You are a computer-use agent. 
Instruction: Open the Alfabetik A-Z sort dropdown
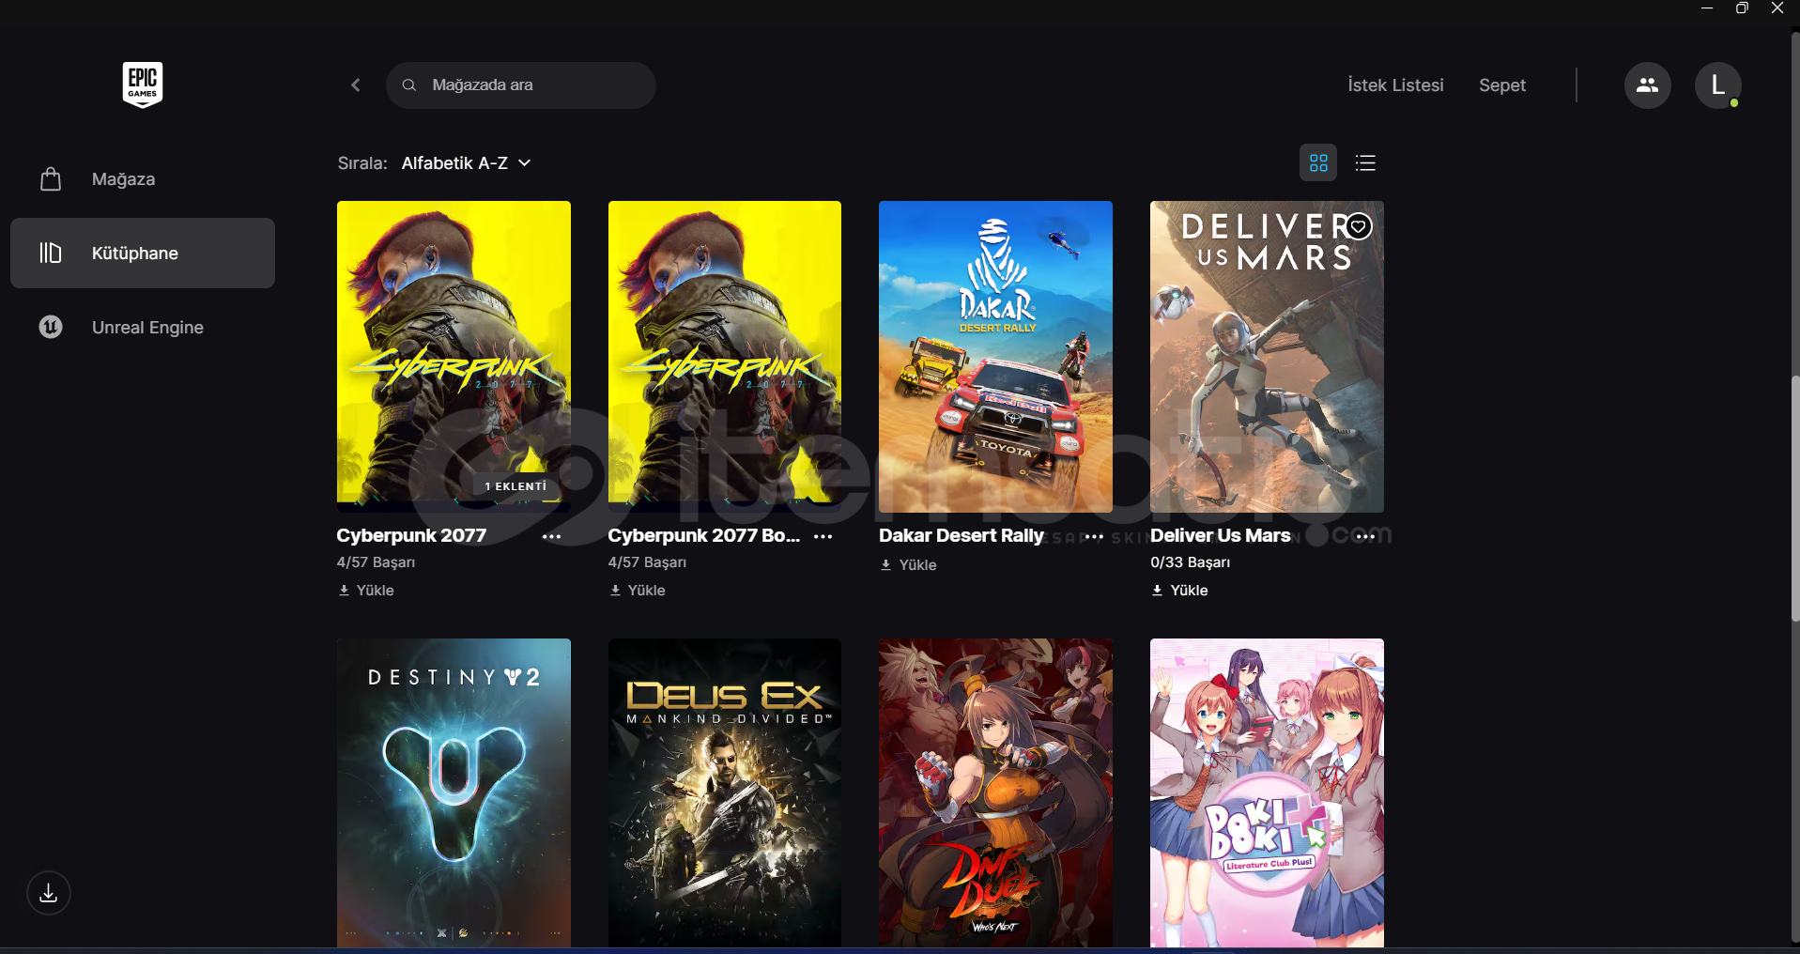click(x=466, y=163)
